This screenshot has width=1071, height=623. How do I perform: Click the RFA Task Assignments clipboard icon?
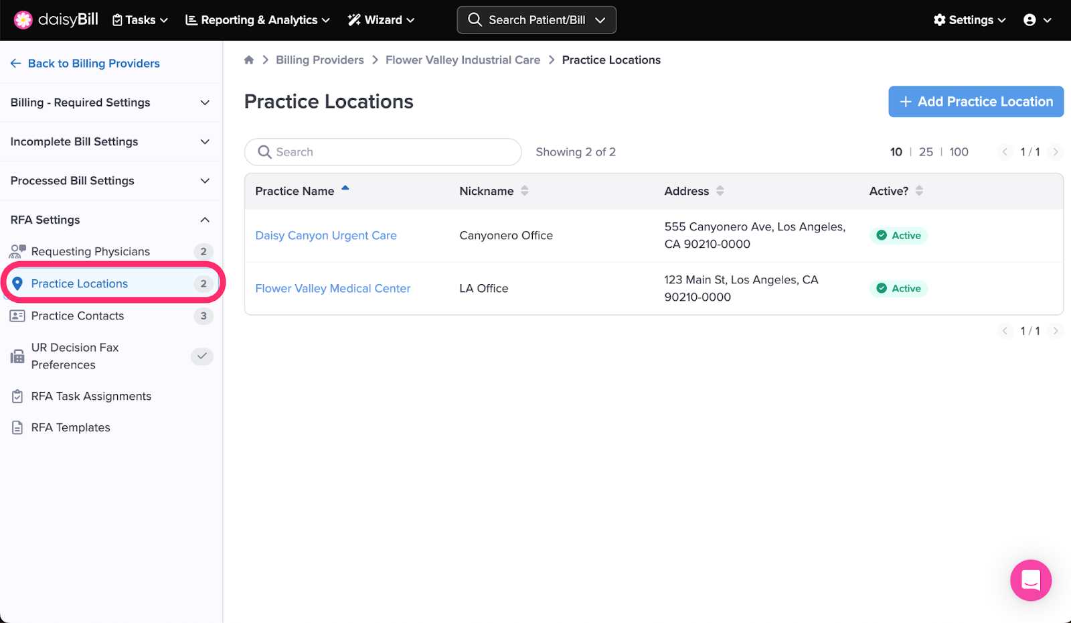click(17, 396)
